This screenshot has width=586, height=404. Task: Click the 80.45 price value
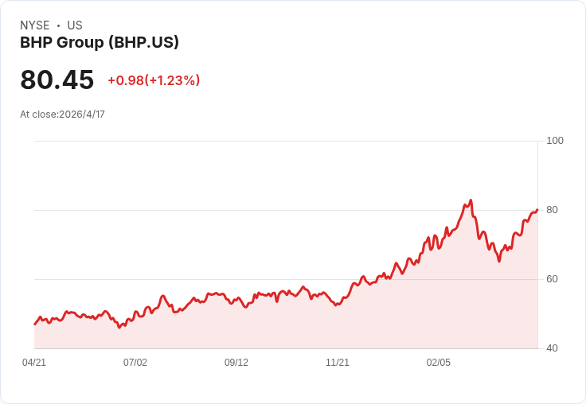point(57,80)
